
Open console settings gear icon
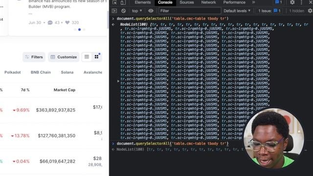310,11
